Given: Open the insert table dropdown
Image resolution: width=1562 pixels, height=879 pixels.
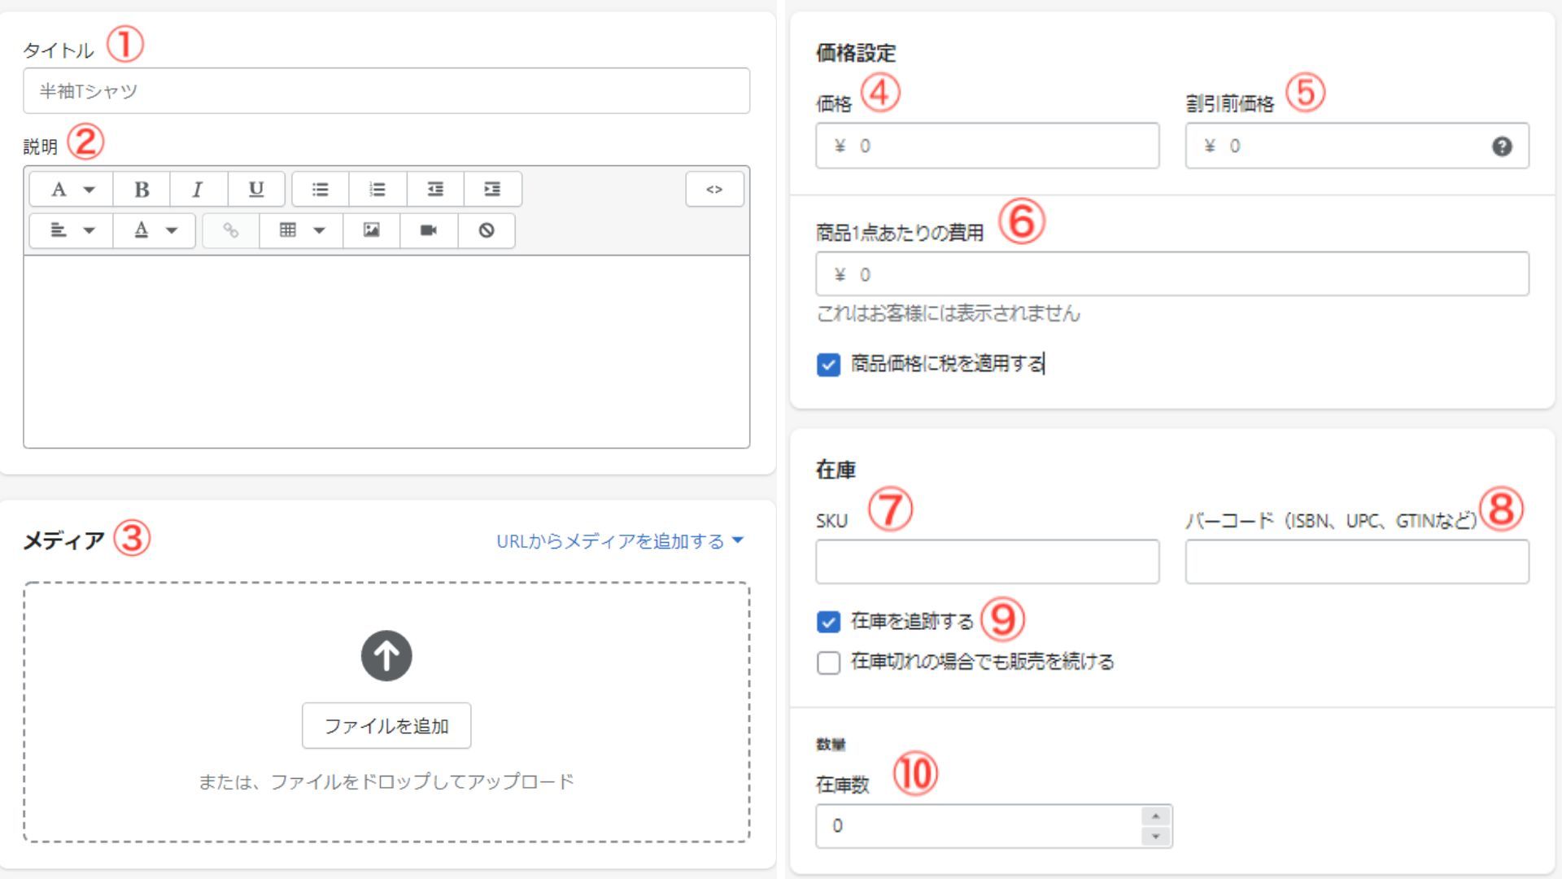Looking at the screenshot, I should (302, 230).
